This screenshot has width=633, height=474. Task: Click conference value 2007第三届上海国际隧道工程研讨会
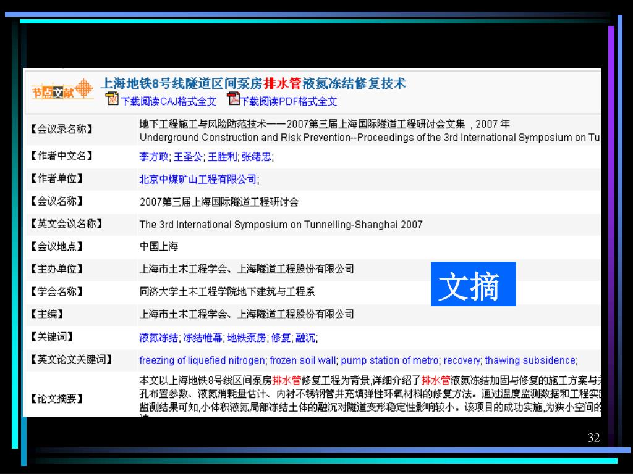pos(219,202)
